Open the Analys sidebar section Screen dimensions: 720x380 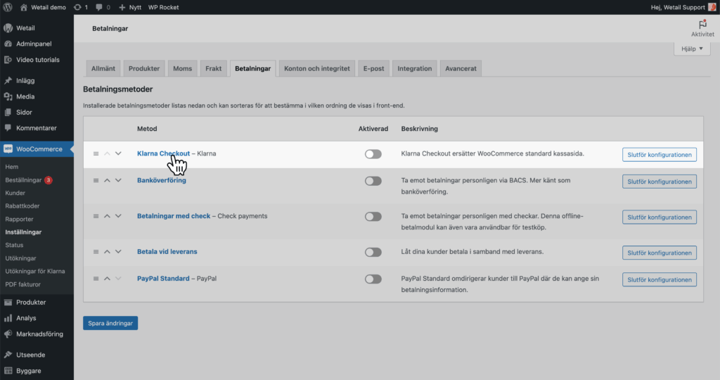(x=26, y=318)
